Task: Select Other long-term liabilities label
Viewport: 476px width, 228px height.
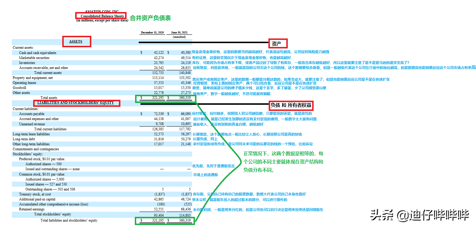Action: tap(31, 144)
